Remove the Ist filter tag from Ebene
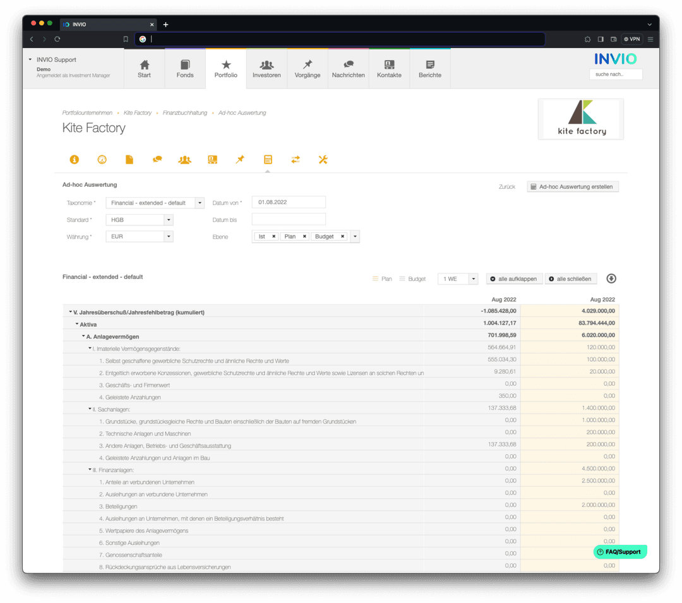The width and height of the screenshot is (682, 603). coord(274,236)
